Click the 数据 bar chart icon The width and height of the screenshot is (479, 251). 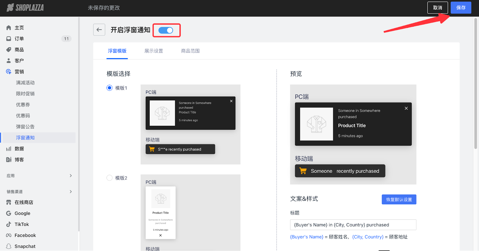point(9,149)
